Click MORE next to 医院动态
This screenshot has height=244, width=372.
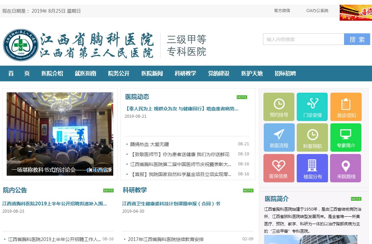click(242, 97)
